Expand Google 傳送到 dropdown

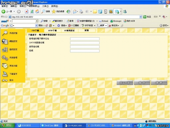pos(114,26)
